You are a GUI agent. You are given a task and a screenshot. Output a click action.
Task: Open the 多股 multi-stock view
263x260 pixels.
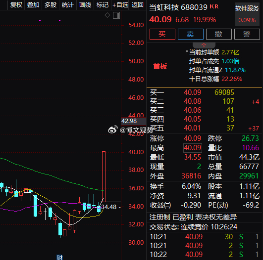click(51, 4)
